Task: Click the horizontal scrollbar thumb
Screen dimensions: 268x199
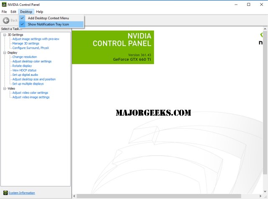Action: (159, 196)
